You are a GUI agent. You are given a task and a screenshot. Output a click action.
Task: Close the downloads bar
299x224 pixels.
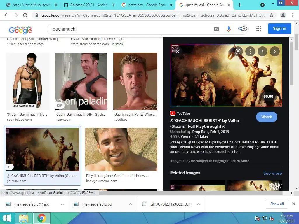tap(294, 204)
